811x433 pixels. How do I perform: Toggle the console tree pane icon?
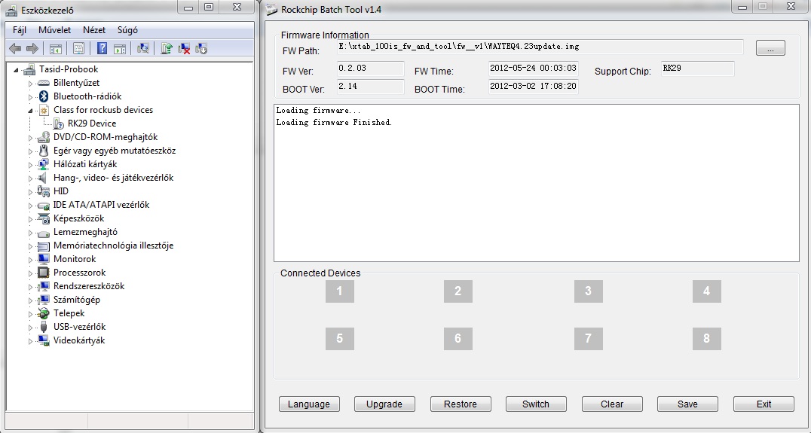tap(55, 48)
